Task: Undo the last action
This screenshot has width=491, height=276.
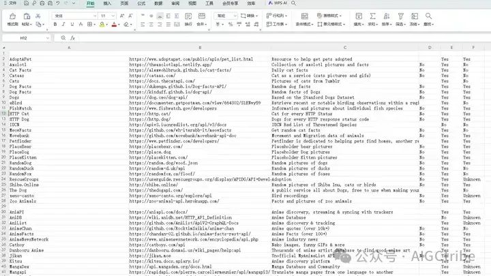Action: [58, 3]
